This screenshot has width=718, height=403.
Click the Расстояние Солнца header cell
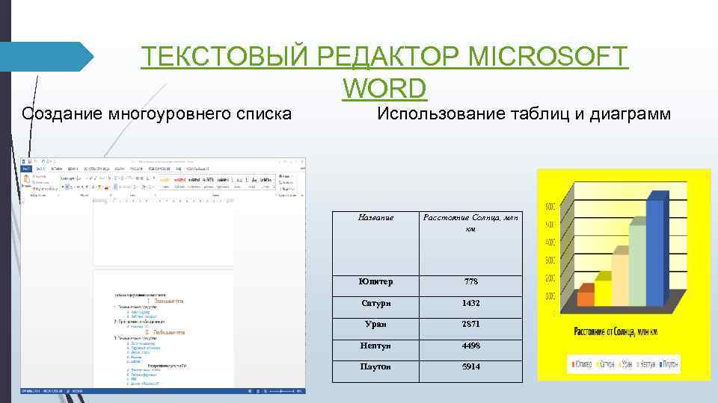[x=470, y=243]
